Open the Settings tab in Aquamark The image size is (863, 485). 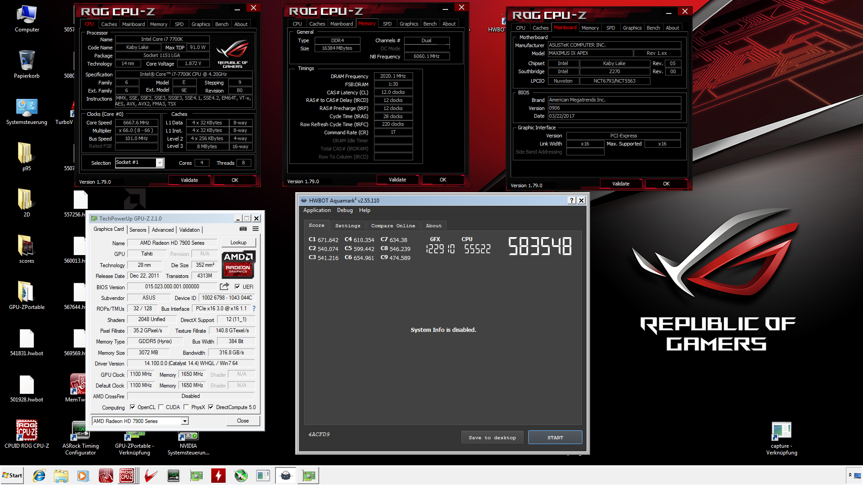point(348,226)
